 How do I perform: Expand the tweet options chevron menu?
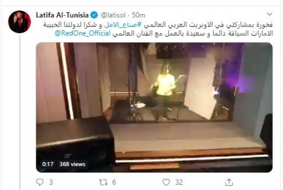tap(270, 14)
